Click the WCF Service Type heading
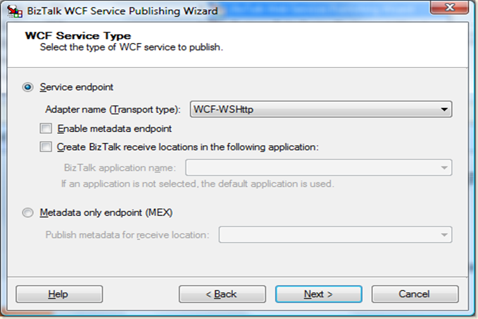 [78, 35]
